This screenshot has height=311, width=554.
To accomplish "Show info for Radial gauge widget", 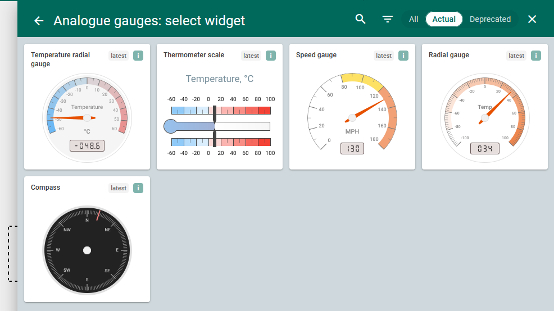I will point(536,56).
